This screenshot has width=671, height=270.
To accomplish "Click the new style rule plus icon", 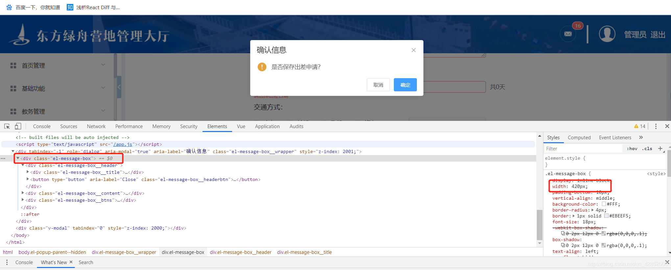I will click(660, 148).
